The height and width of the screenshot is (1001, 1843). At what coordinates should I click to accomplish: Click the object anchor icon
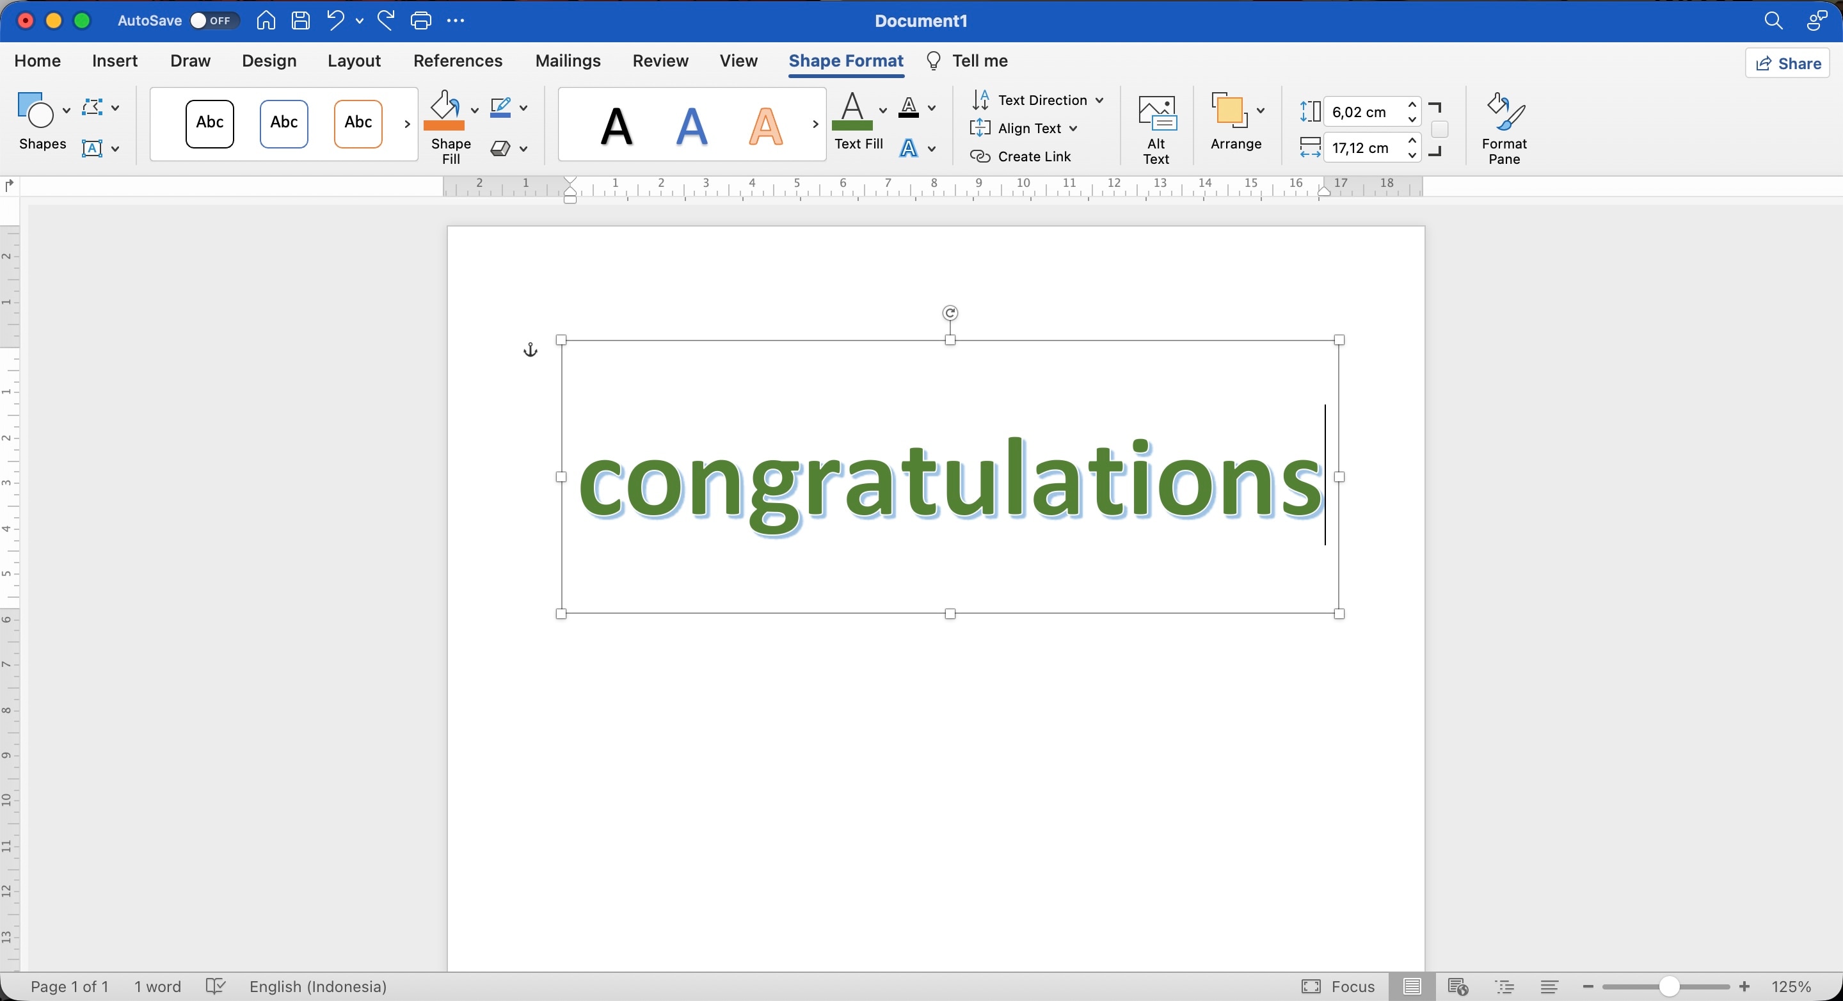pos(530,350)
